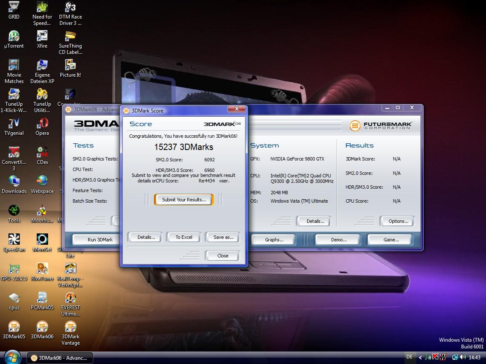Open PCMark05 desktop icon
This screenshot has height=364, width=486.
(42, 301)
